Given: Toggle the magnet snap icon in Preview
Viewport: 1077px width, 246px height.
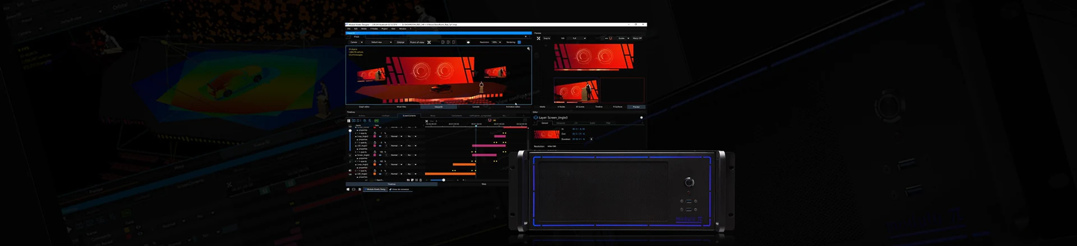Looking at the screenshot, I should (610, 38).
